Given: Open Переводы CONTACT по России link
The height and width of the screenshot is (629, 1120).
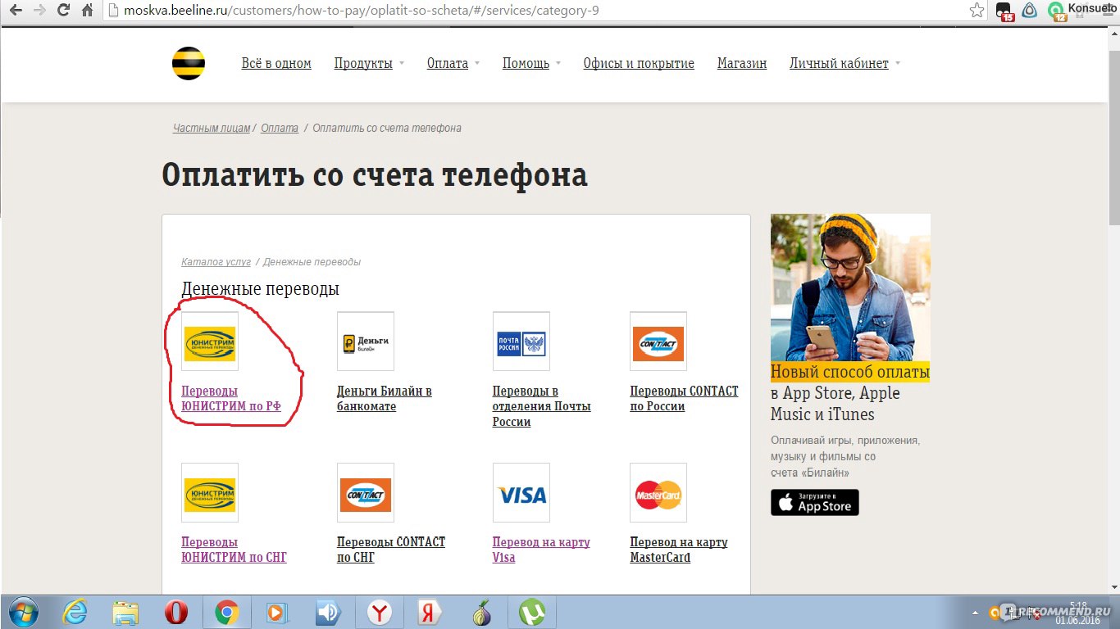Looking at the screenshot, I should click(x=684, y=399).
